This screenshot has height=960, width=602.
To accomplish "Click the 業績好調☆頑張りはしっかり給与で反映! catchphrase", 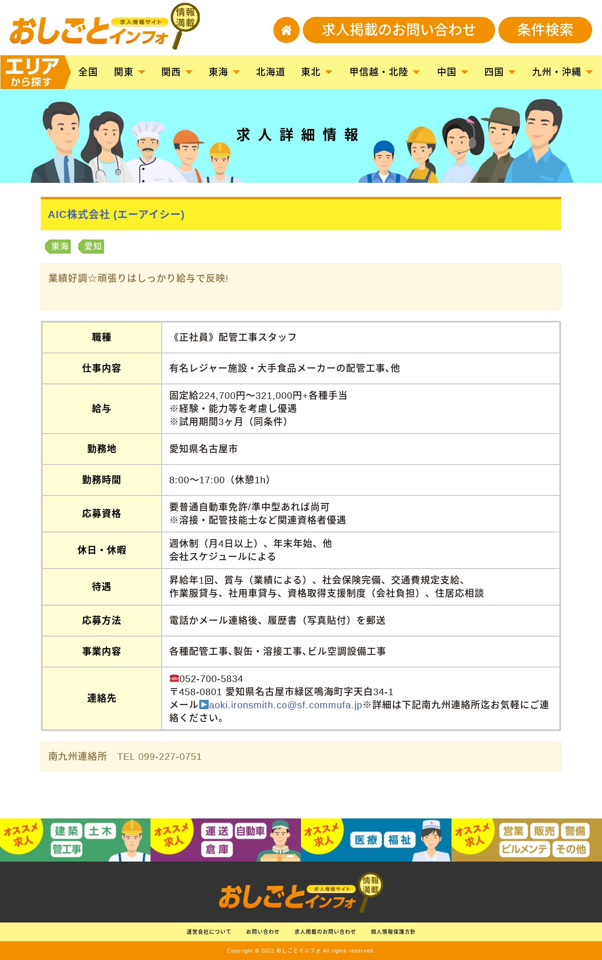I will (138, 278).
